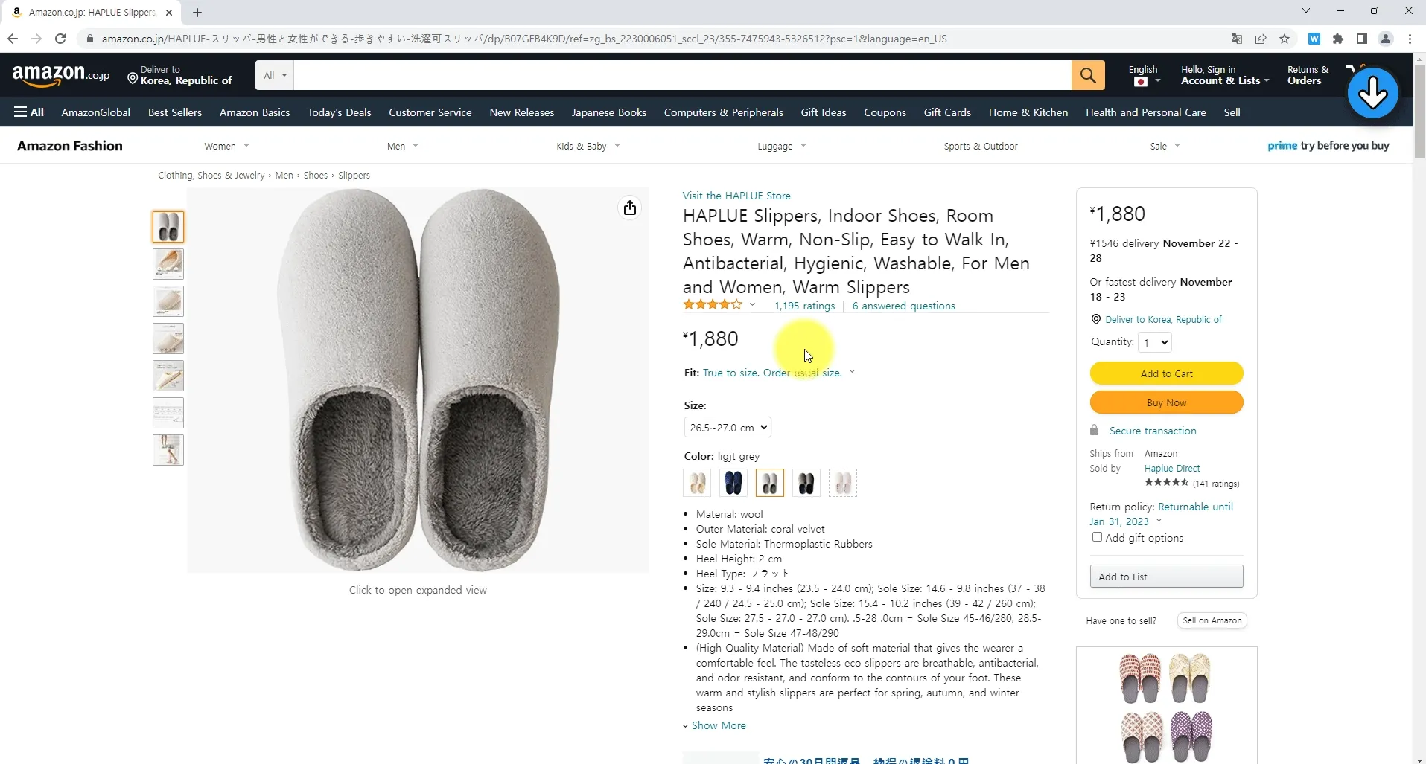The height and width of the screenshot is (764, 1426).
Task: Bookmark this page with the star icon
Action: point(1285,39)
